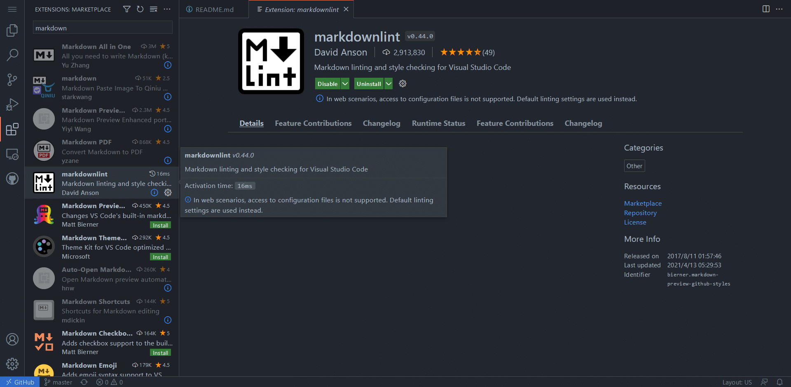Refresh the extensions list
This screenshot has width=791, height=387.
(140, 9)
